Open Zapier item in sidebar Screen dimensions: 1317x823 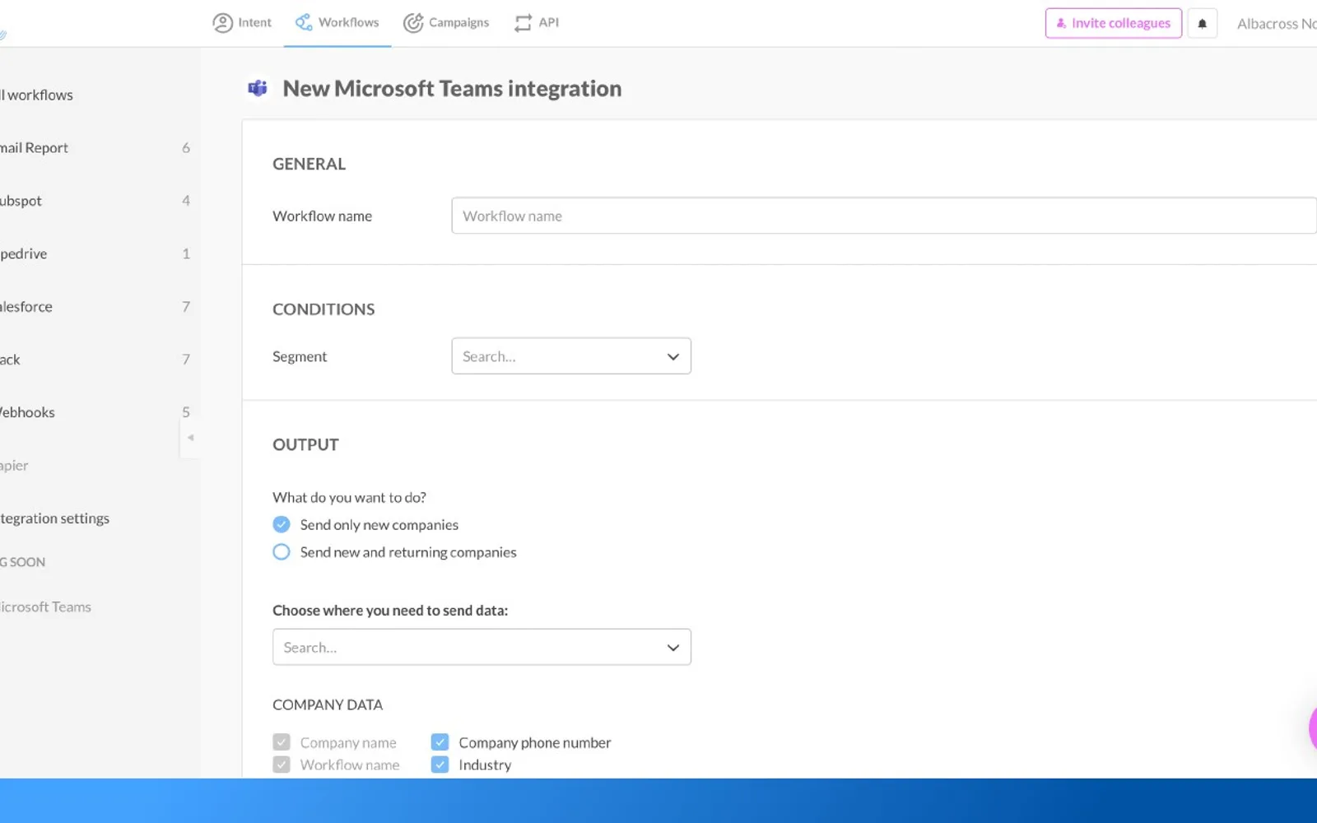click(x=15, y=465)
